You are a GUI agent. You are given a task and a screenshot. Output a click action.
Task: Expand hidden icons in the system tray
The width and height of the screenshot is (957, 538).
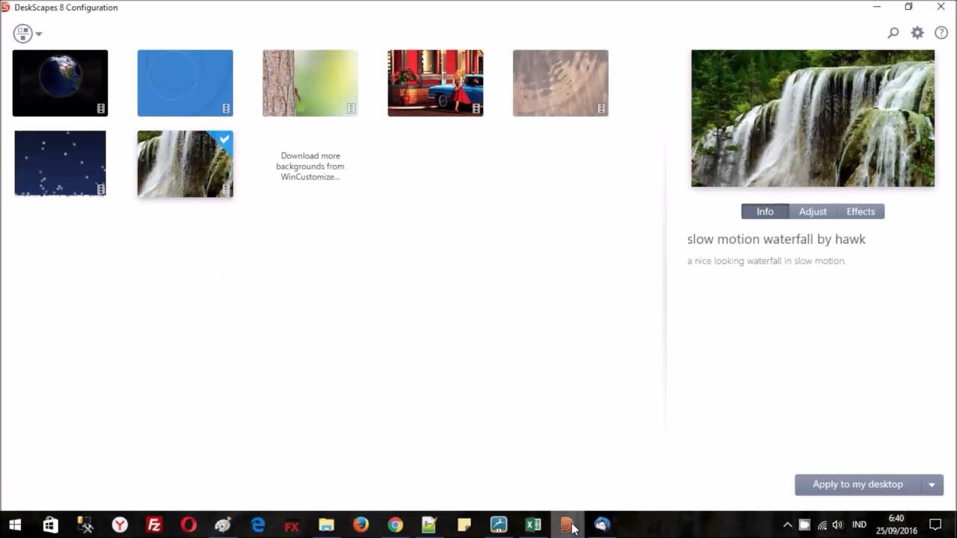coord(787,525)
